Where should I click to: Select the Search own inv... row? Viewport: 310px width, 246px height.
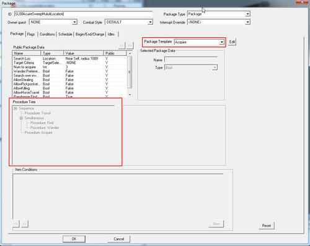pos(69,76)
